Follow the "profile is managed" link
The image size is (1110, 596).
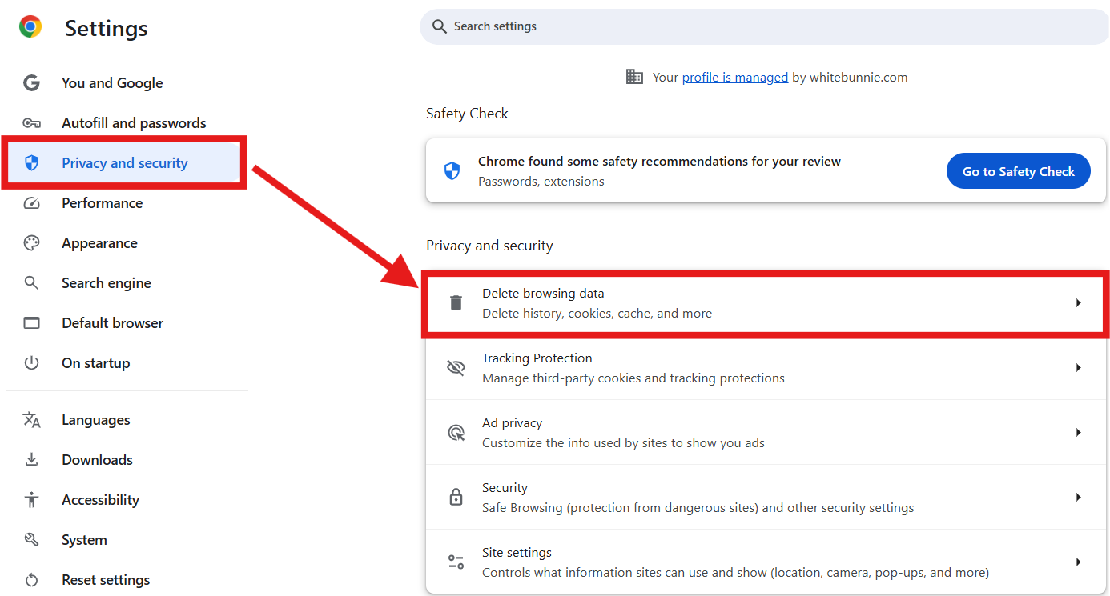[x=734, y=78]
